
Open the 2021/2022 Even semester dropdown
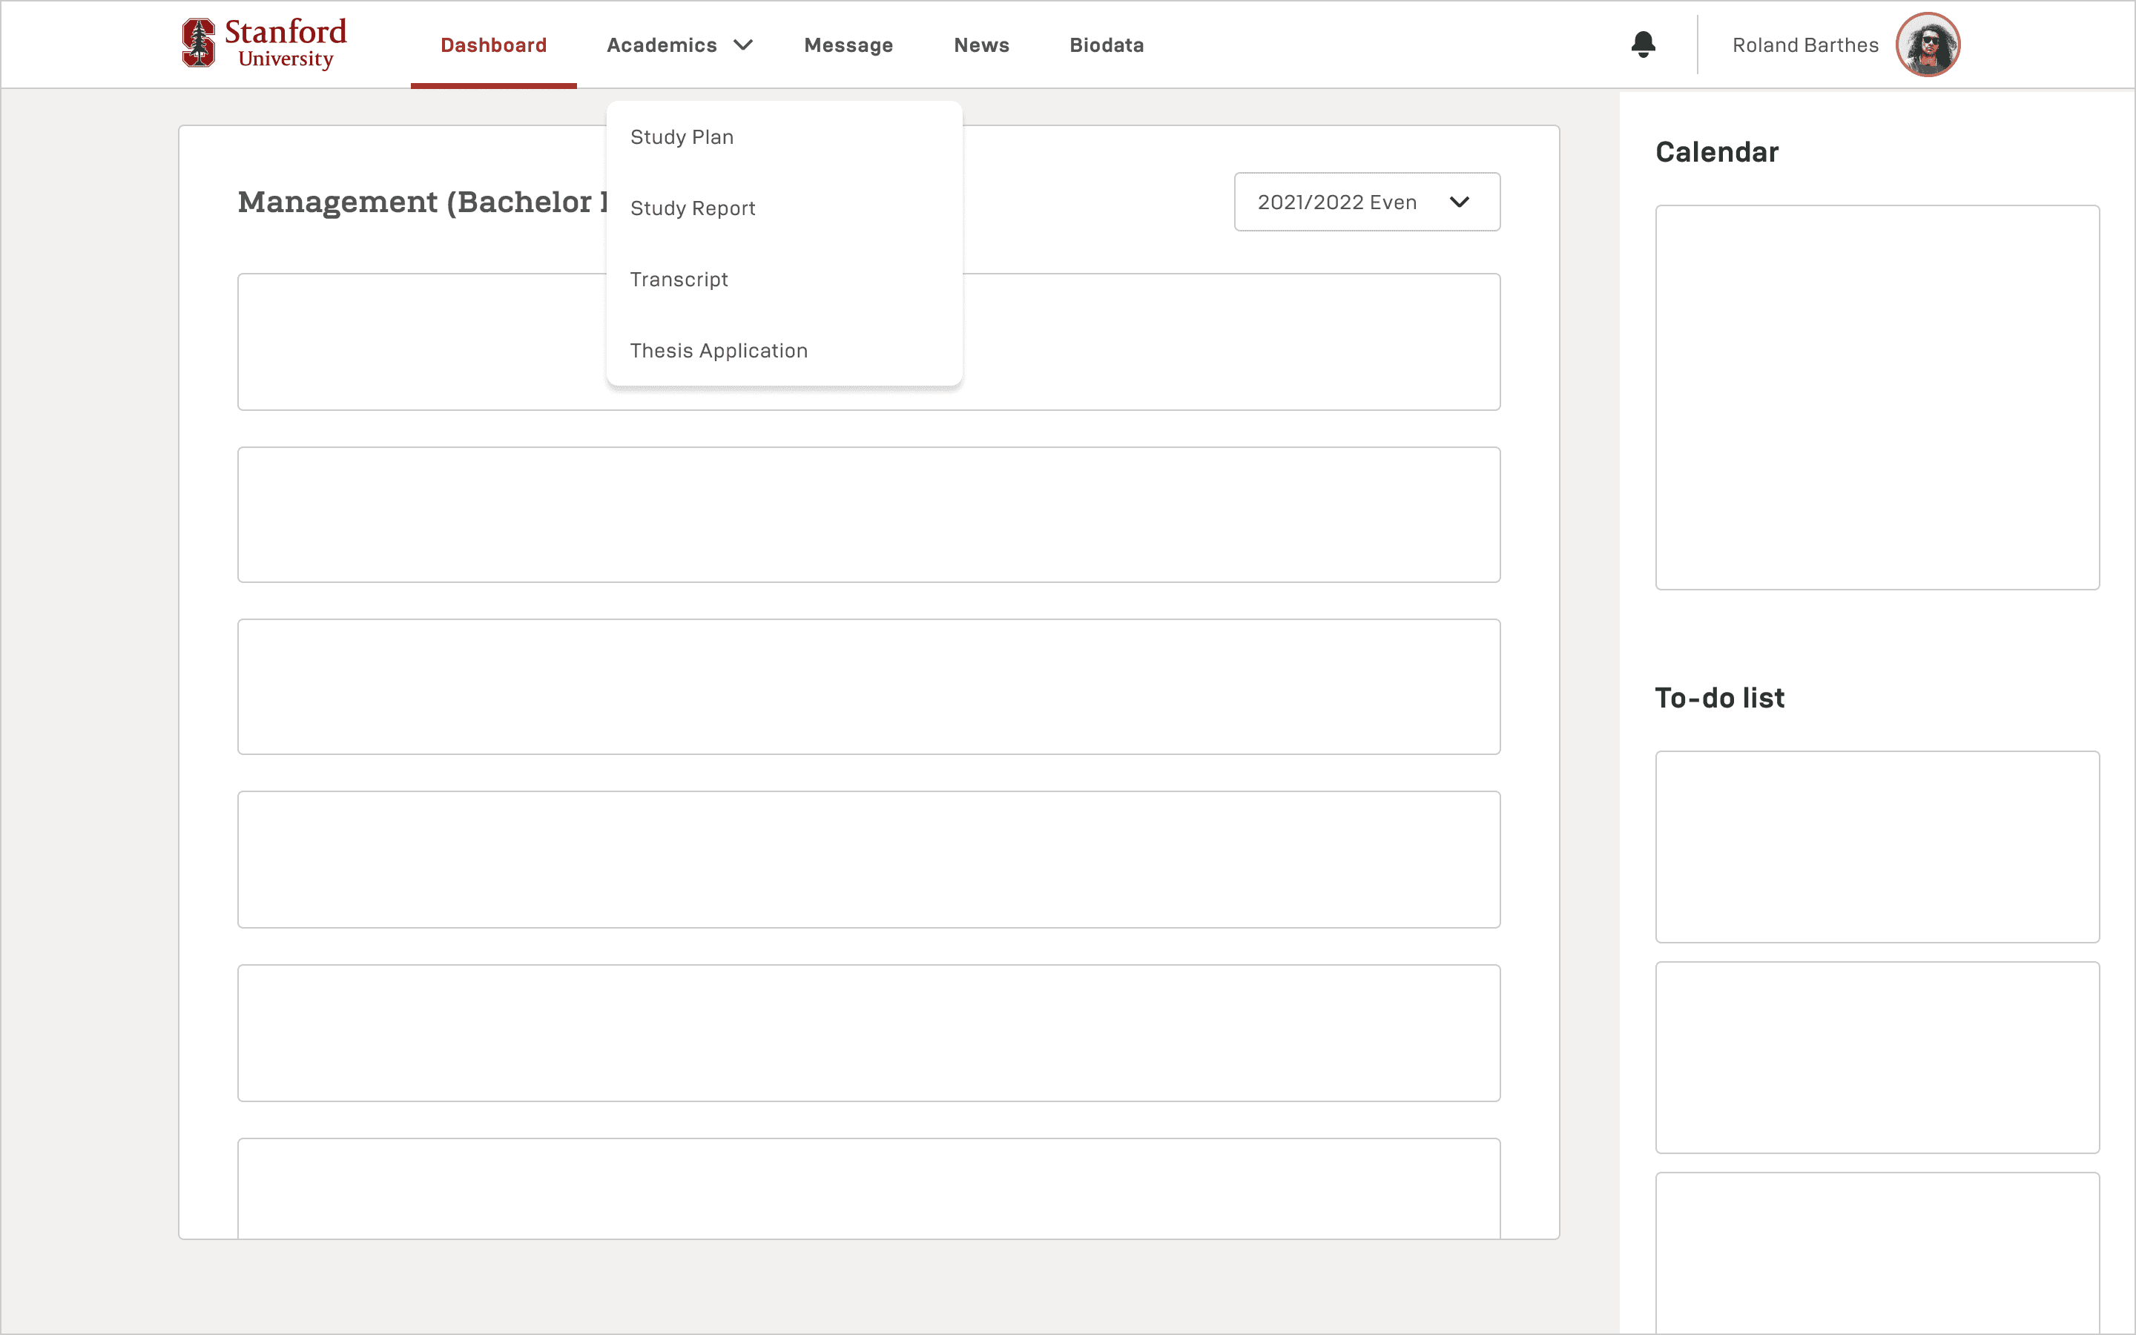pyautogui.click(x=1365, y=202)
